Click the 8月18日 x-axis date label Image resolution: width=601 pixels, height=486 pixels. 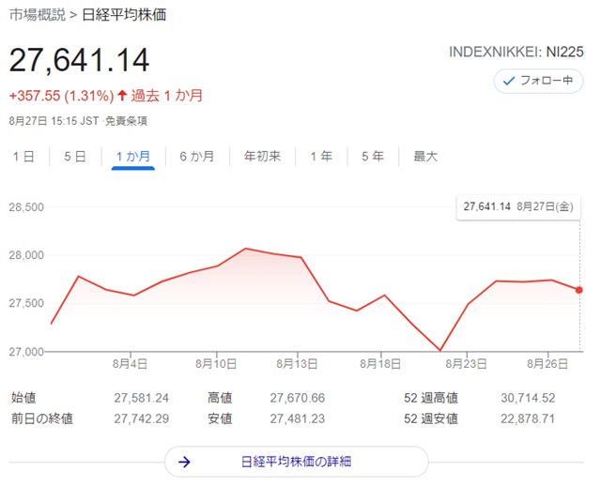(380, 363)
